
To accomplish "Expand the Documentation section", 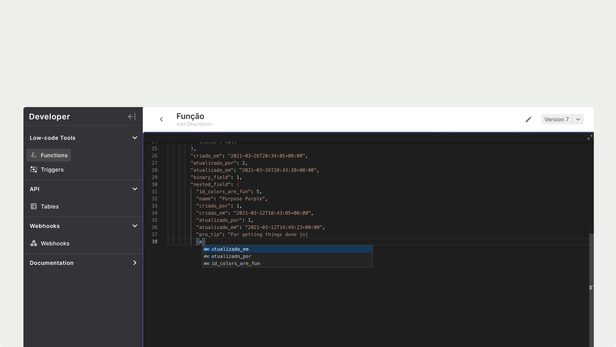I will 135,263.
